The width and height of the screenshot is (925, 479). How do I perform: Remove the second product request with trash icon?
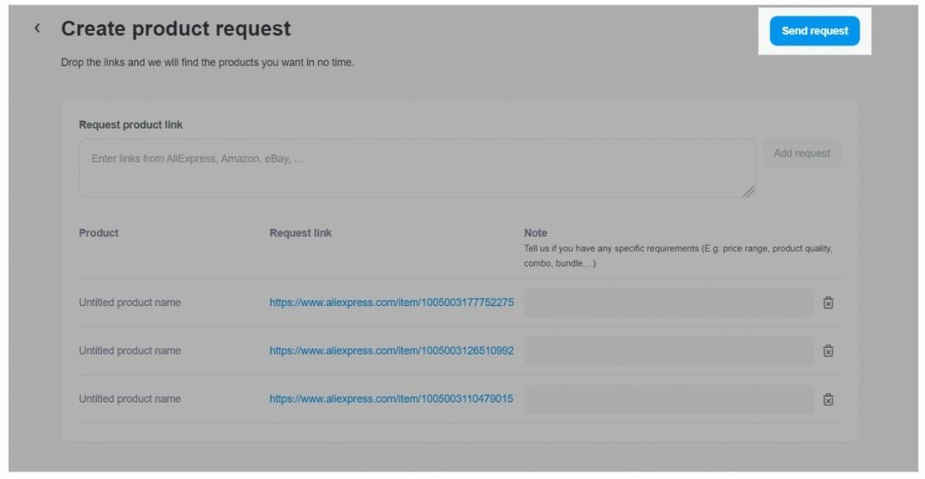click(828, 351)
